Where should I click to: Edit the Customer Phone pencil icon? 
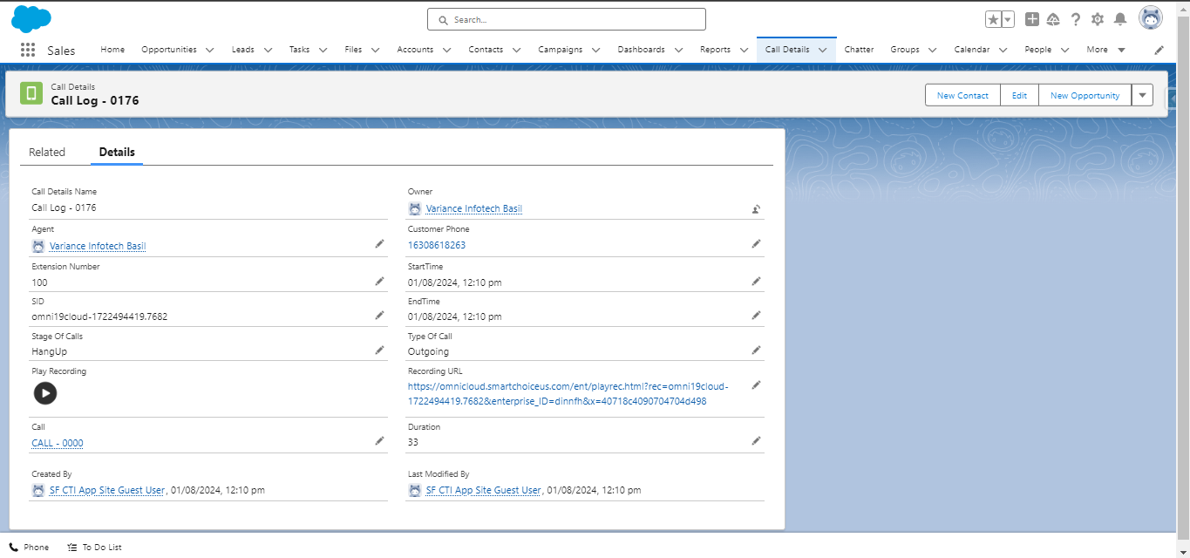[x=756, y=244]
